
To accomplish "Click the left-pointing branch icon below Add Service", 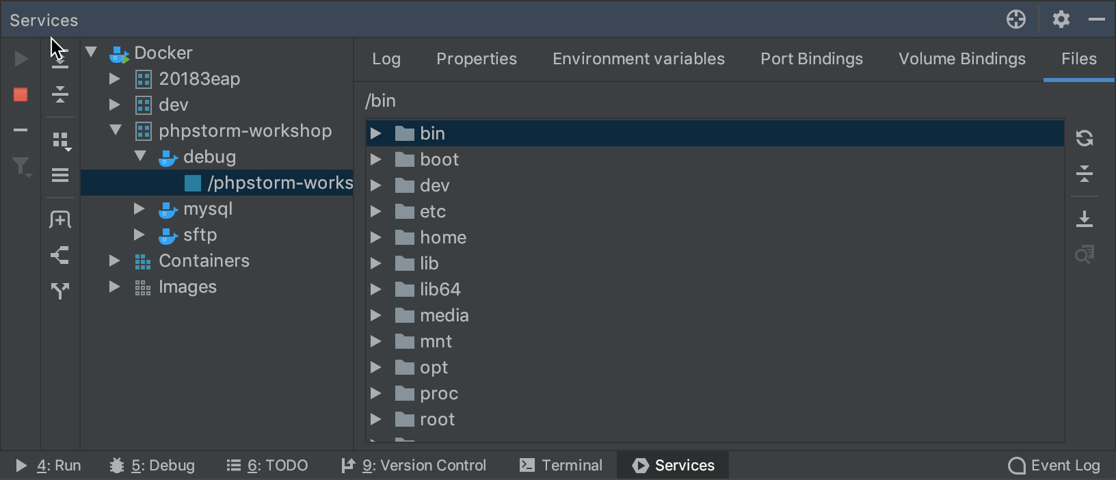I will (60, 256).
